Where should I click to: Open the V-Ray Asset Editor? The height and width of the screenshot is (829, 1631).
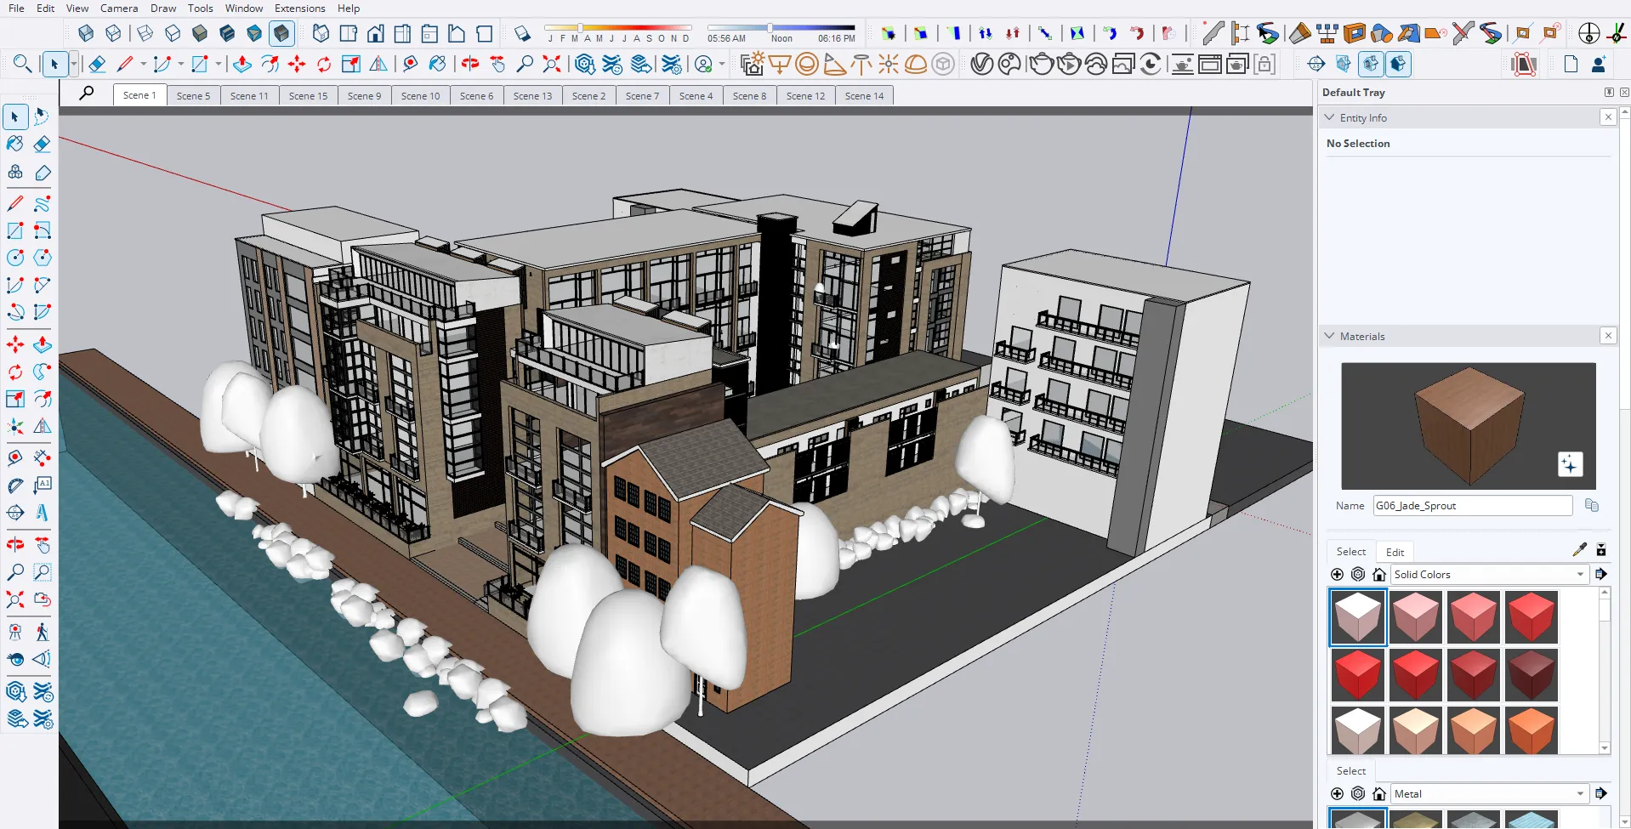pos(981,65)
